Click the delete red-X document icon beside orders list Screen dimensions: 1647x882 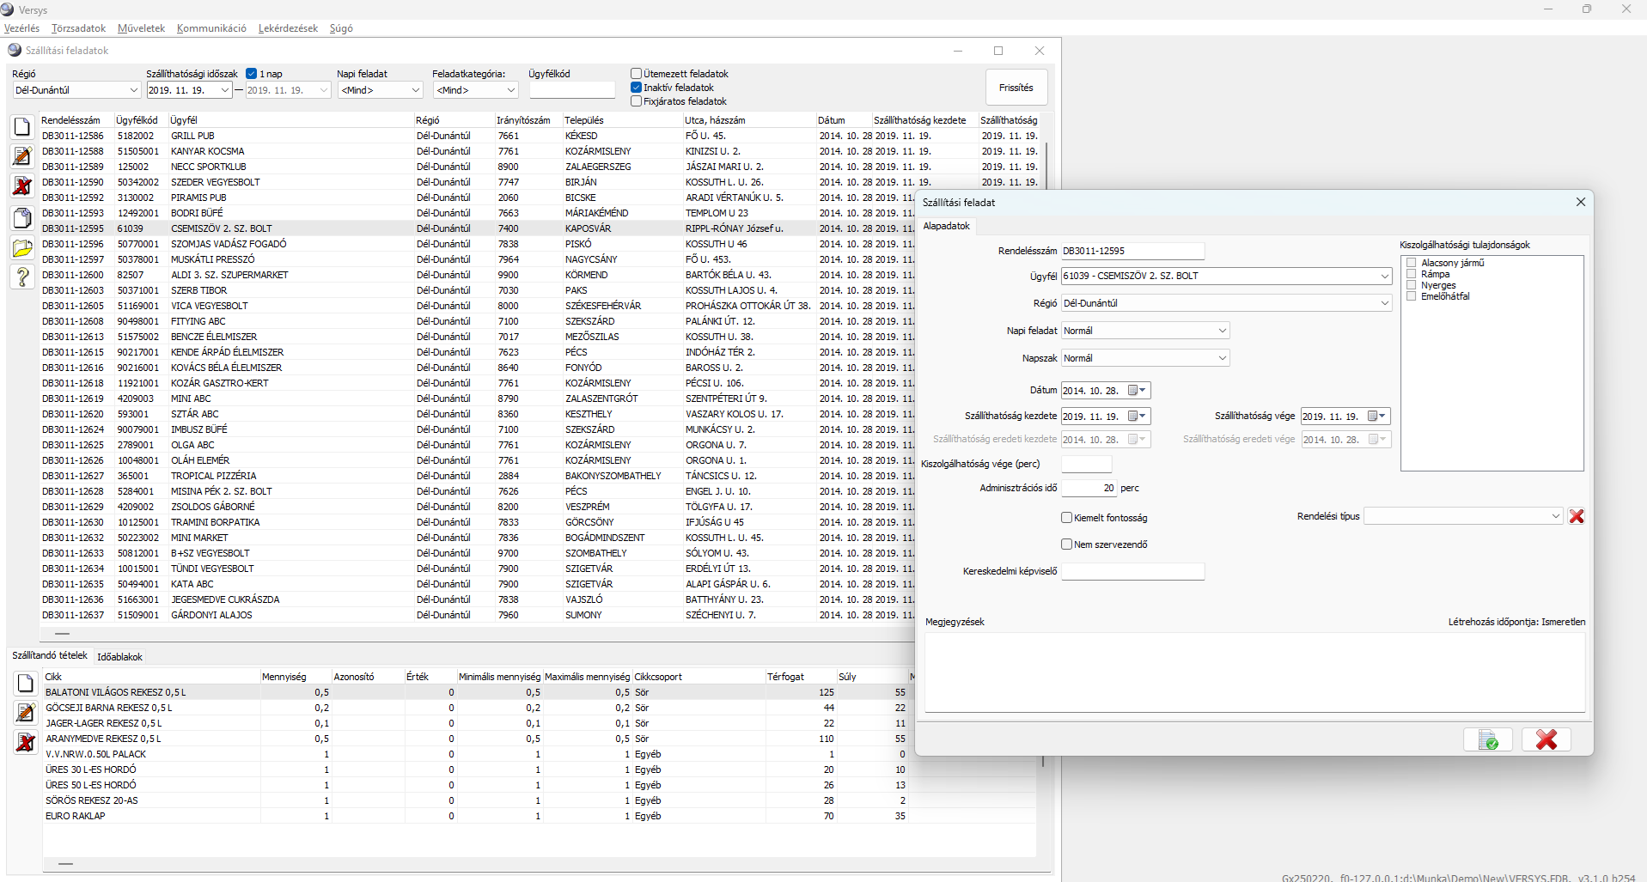tap(23, 186)
